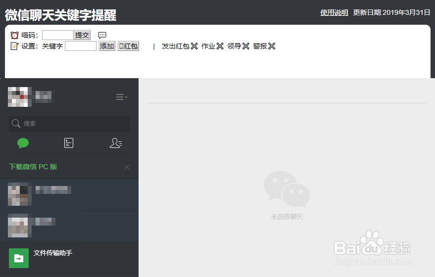Open the articles reading tab

[69, 143]
